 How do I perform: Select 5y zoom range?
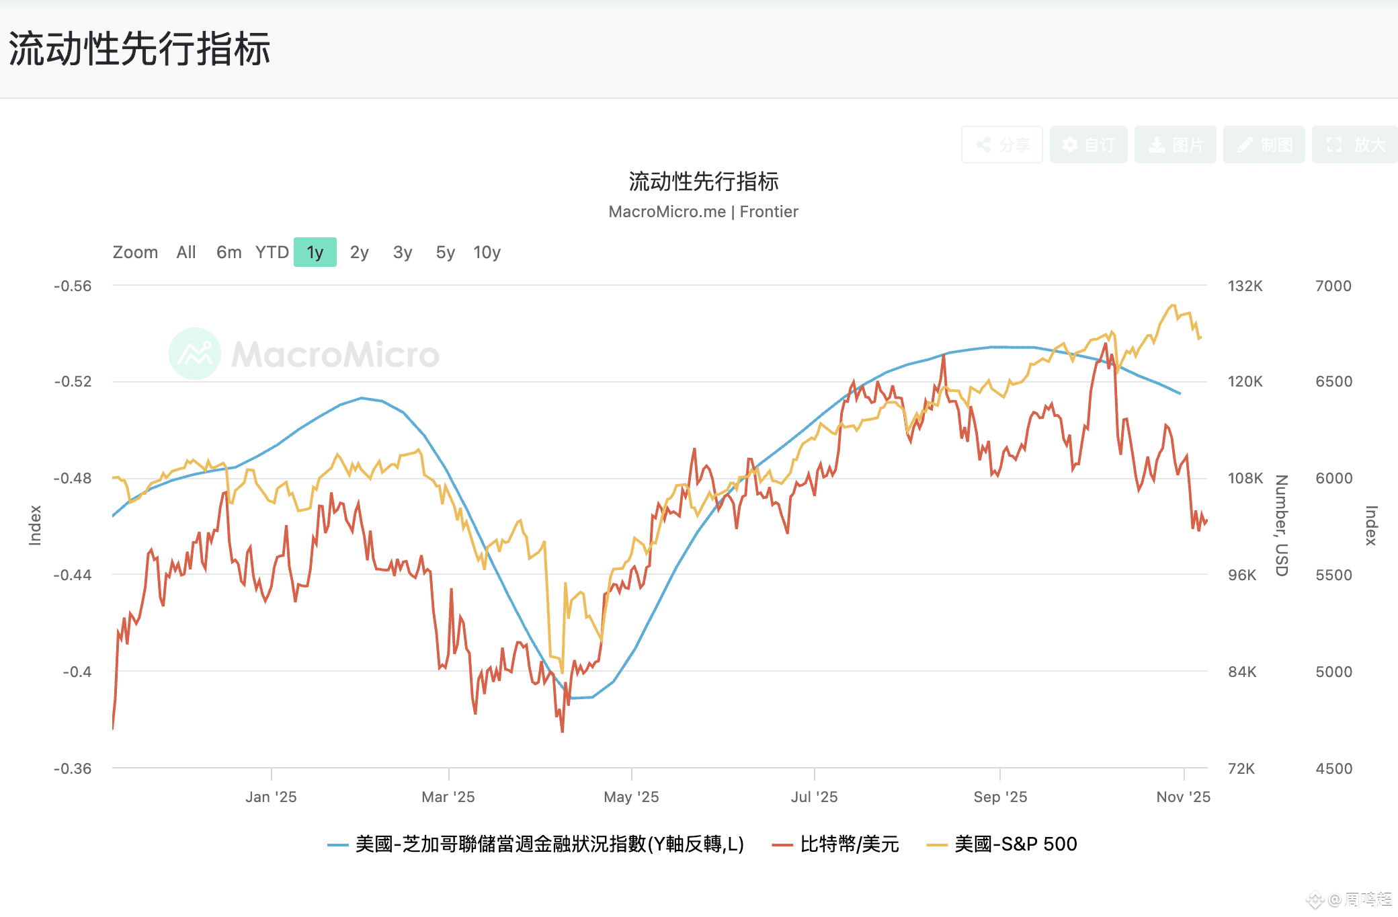[445, 252]
